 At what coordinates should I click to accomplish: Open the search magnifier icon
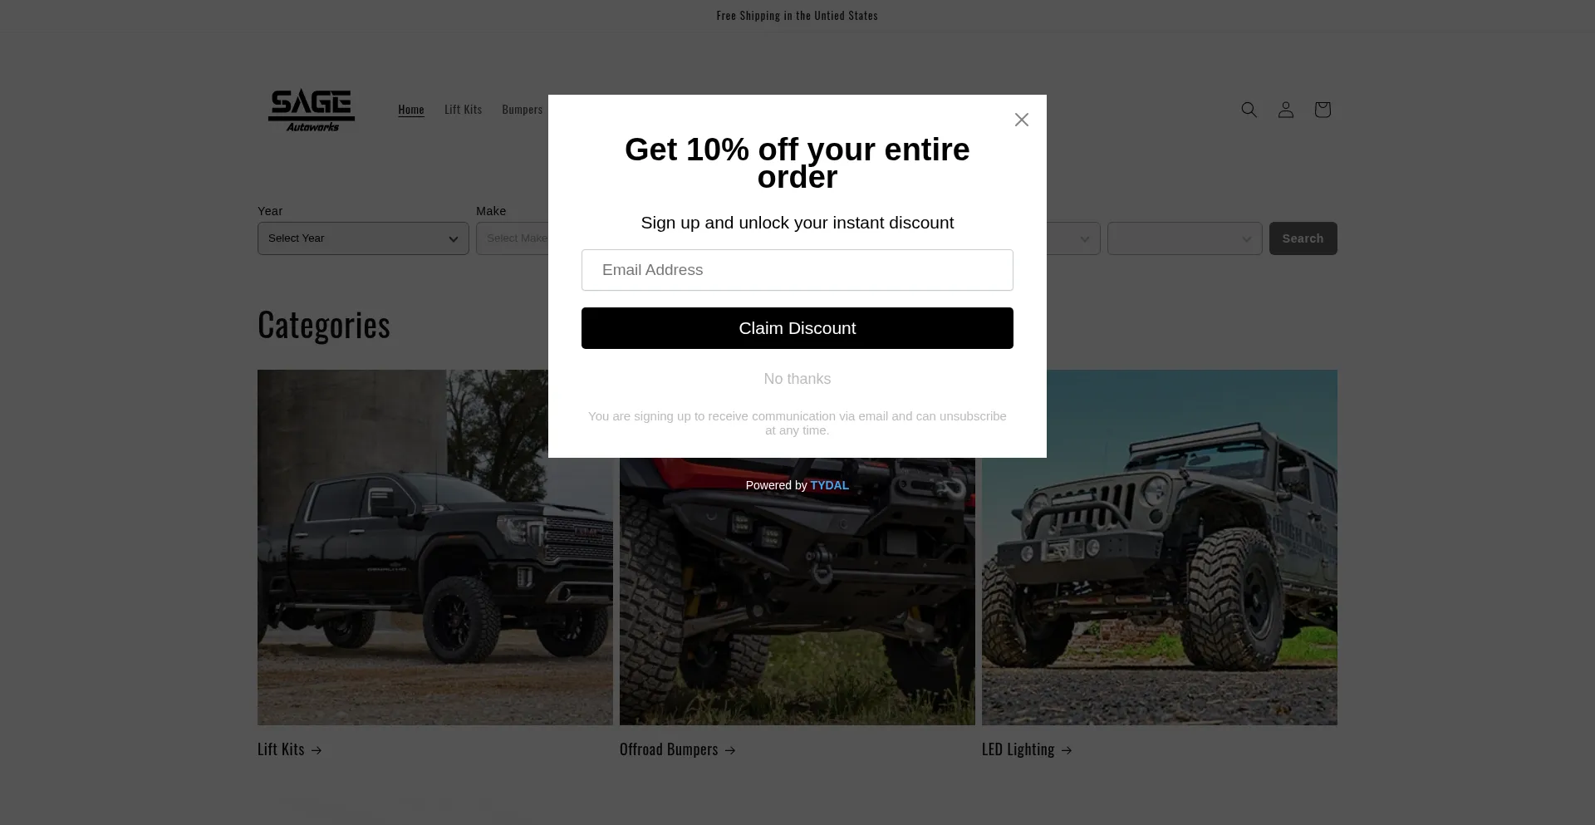pos(1249,110)
